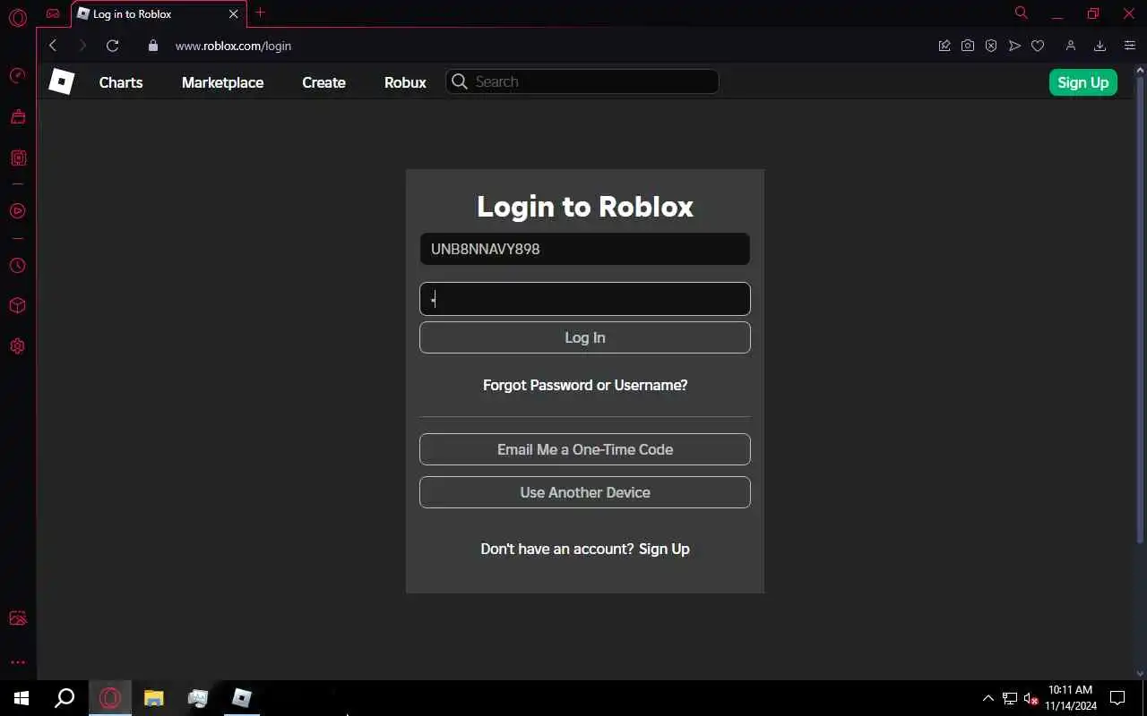Open a new tab with the plus button
Viewport: 1147px width, 716px height.
[260, 13]
